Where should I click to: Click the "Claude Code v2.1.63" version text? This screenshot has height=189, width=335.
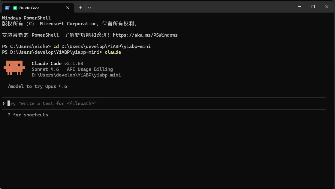[x=57, y=64]
